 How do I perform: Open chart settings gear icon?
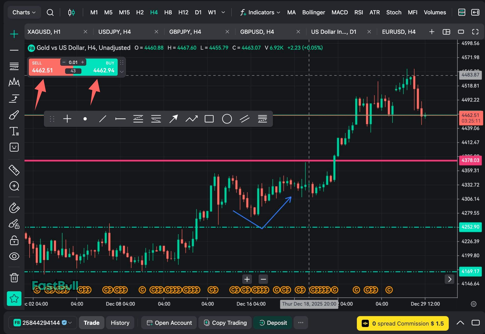coord(474,304)
